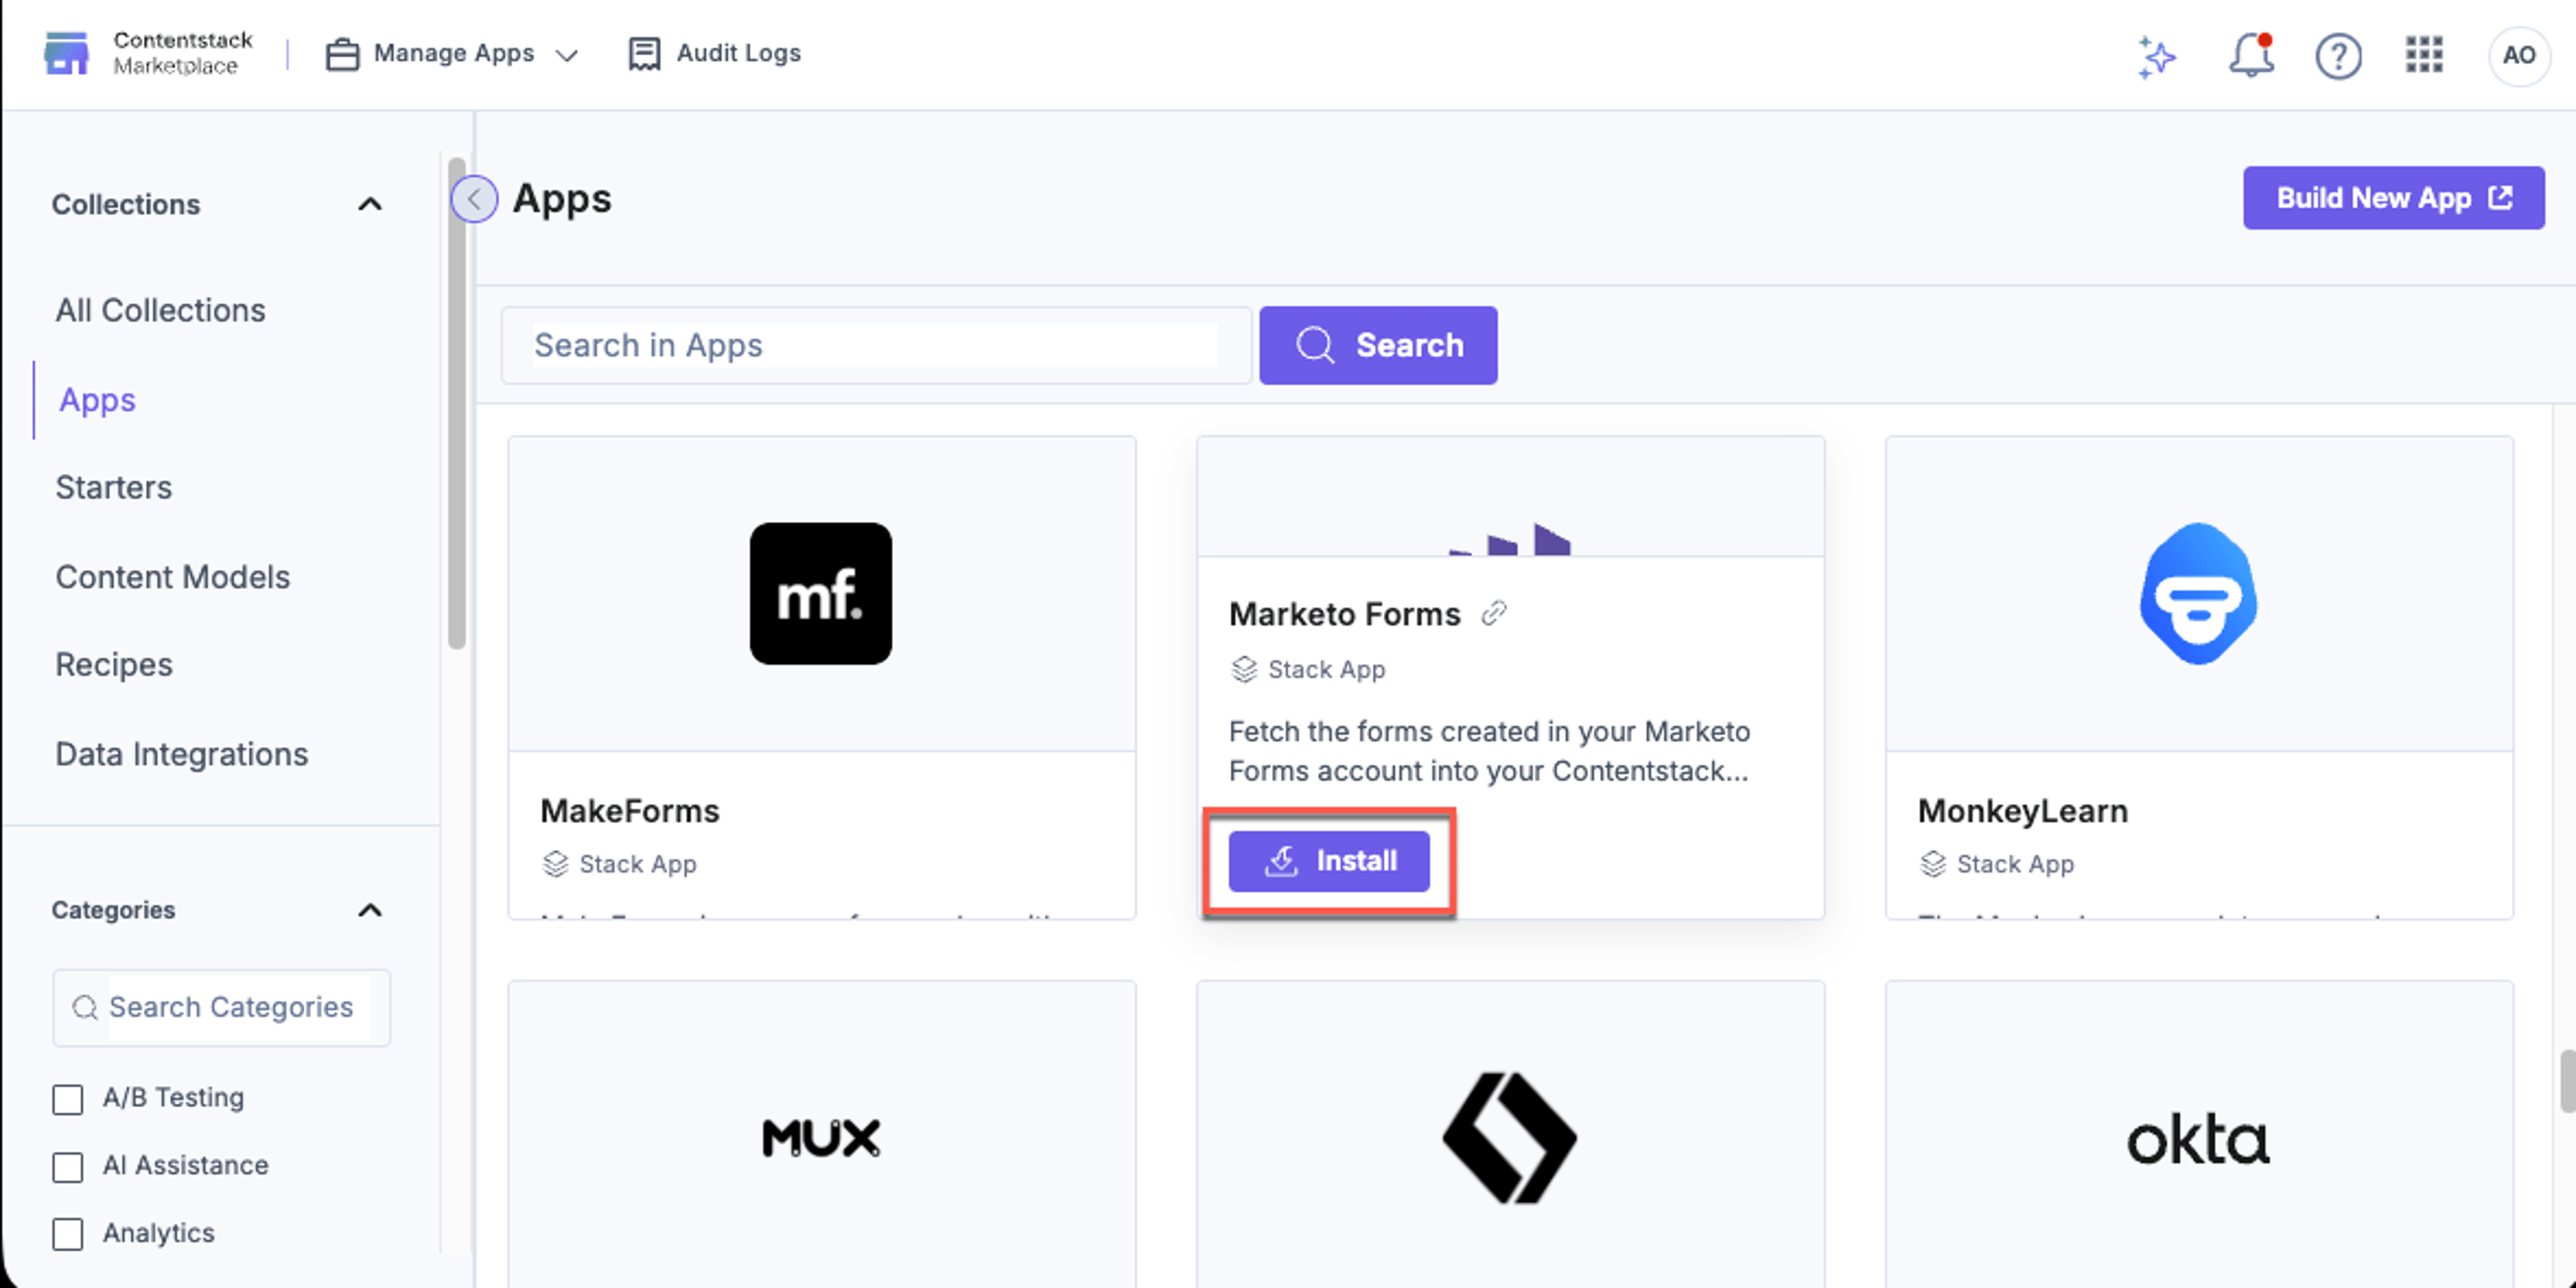The image size is (2576, 1288).
Task: Open Recipes collection
Action: 113,664
